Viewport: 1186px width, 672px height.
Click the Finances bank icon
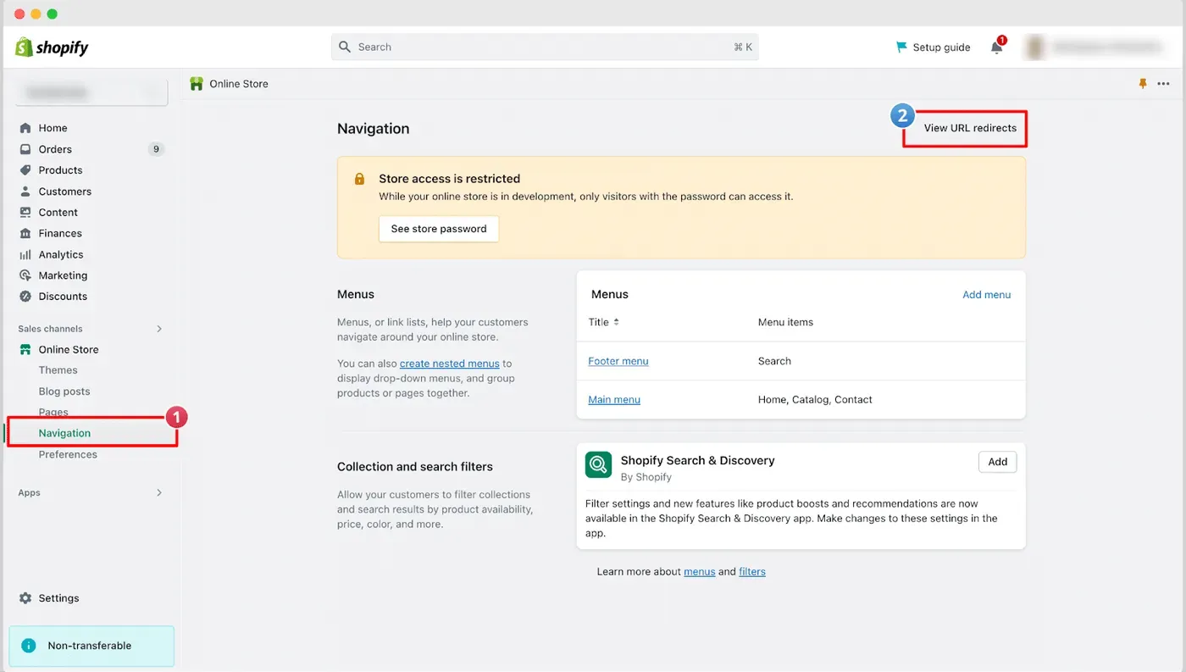tap(25, 233)
